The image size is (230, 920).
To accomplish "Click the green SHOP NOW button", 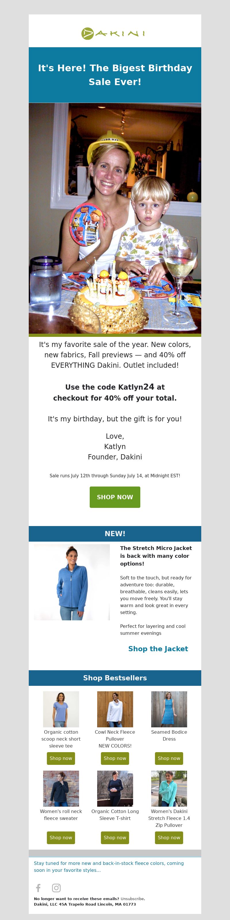I will (x=115, y=497).
